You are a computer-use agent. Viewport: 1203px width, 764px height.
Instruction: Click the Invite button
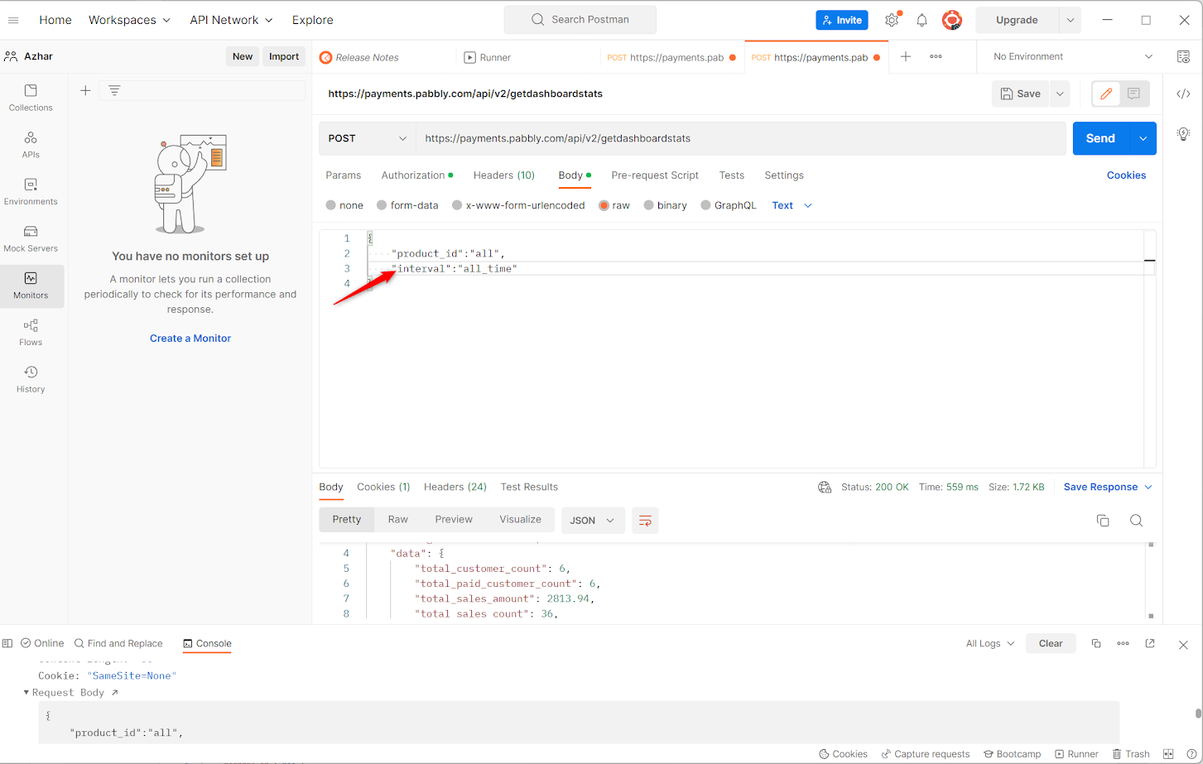842,20
